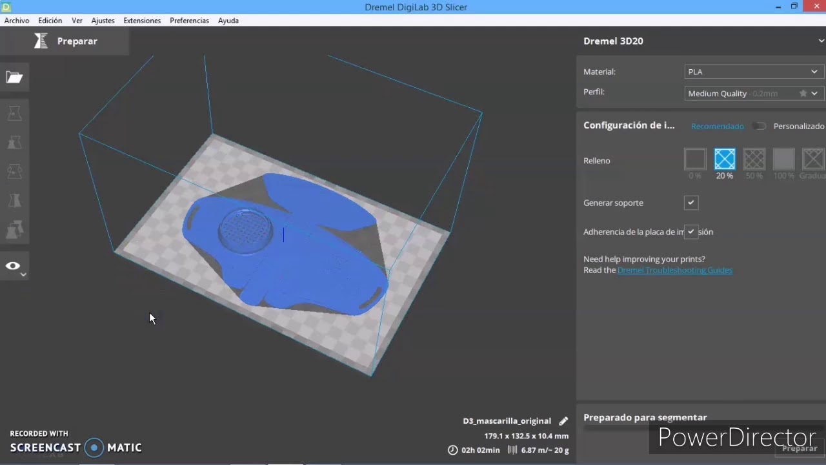Click the Recomendado mode label
Viewport: 826px width, 465px height.
pyautogui.click(x=718, y=127)
